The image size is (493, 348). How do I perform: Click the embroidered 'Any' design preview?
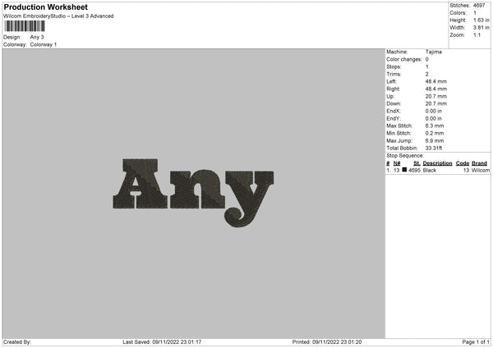pyautogui.click(x=193, y=193)
